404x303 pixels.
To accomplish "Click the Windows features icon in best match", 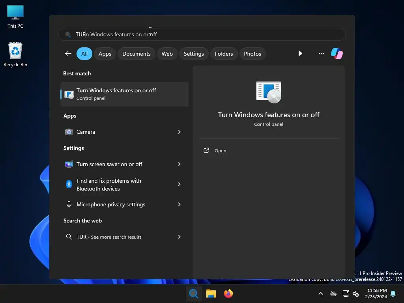I will (x=69, y=94).
